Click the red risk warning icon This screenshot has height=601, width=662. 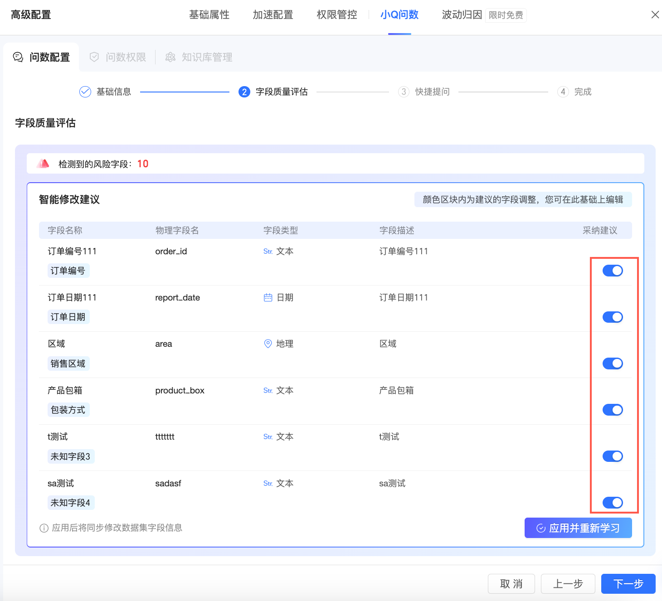(x=43, y=164)
